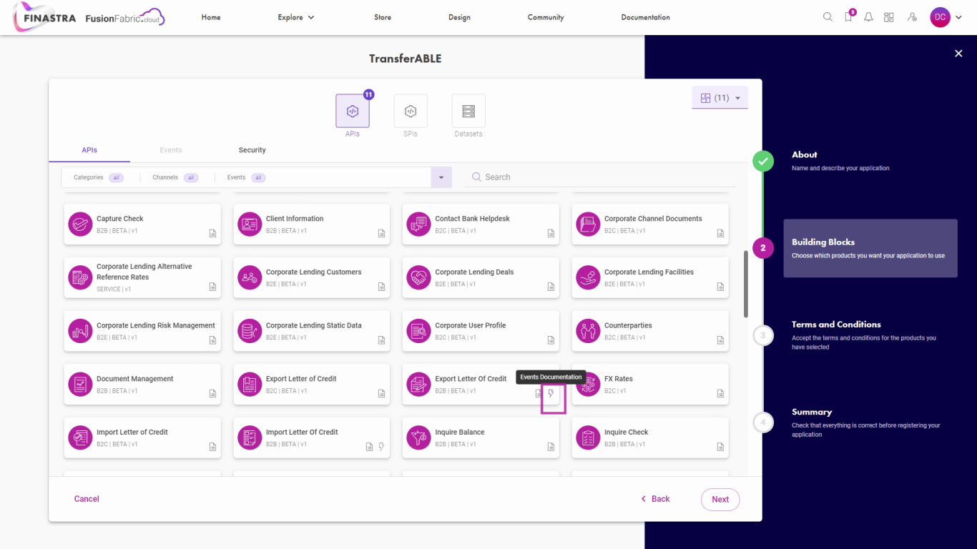Viewport: 977px width, 549px height.
Task: Open Import Letter Of Credit B2B documentation icon
Action: coord(370,447)
